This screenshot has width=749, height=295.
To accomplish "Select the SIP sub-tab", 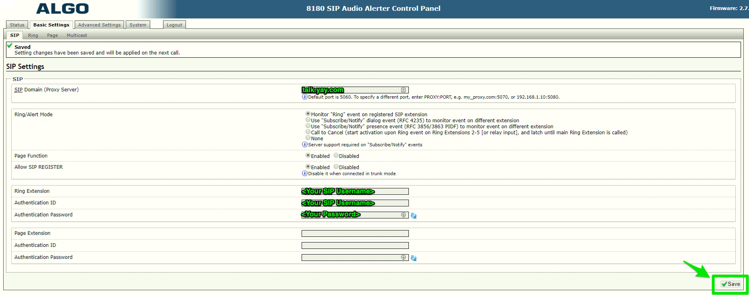I will point(15,35).
